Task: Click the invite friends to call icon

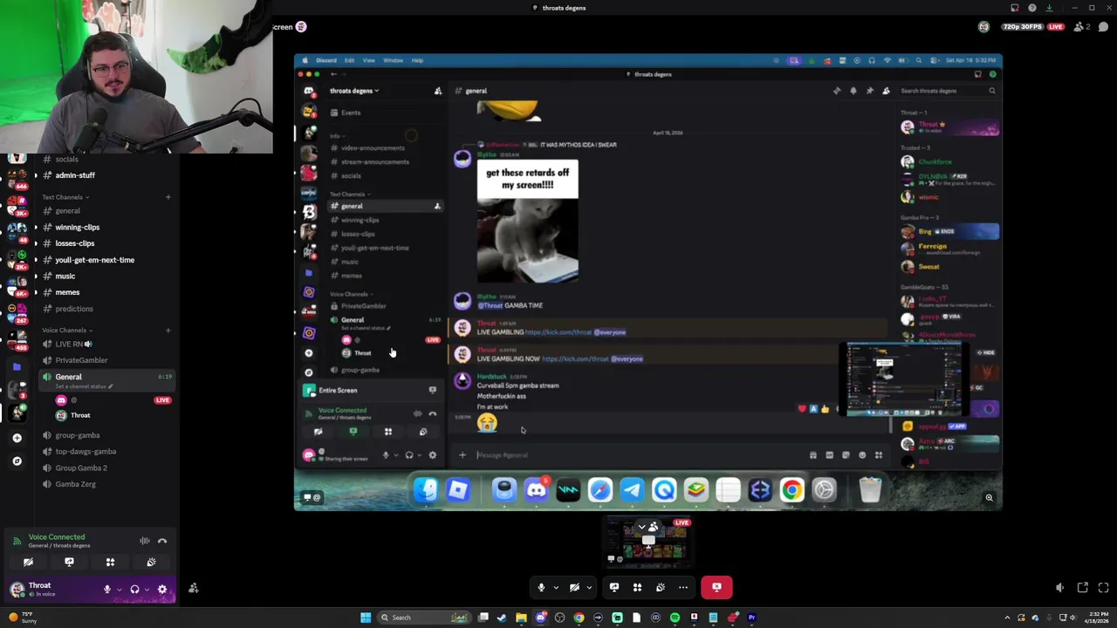Action: [x=194, y=589]
